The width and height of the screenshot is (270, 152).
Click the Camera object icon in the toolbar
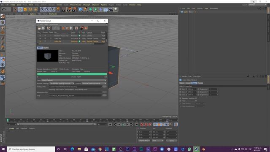click(x=111, y=9)
